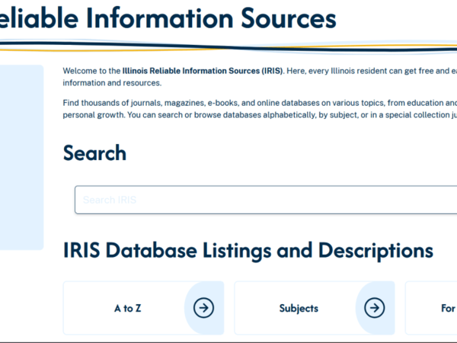Select the 'Search' heading text
Viewport: 457px width, 343px height.
pyautogui.click(x=94, y=153)
